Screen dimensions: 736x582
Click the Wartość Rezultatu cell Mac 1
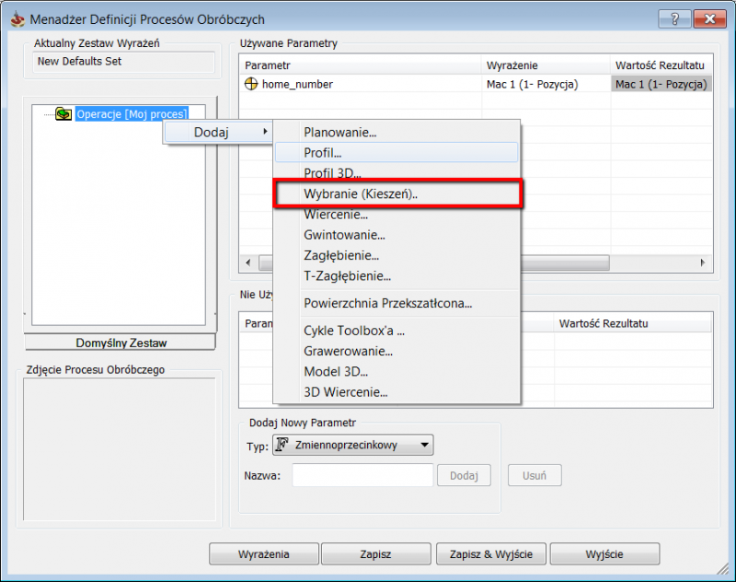[661, 84]
